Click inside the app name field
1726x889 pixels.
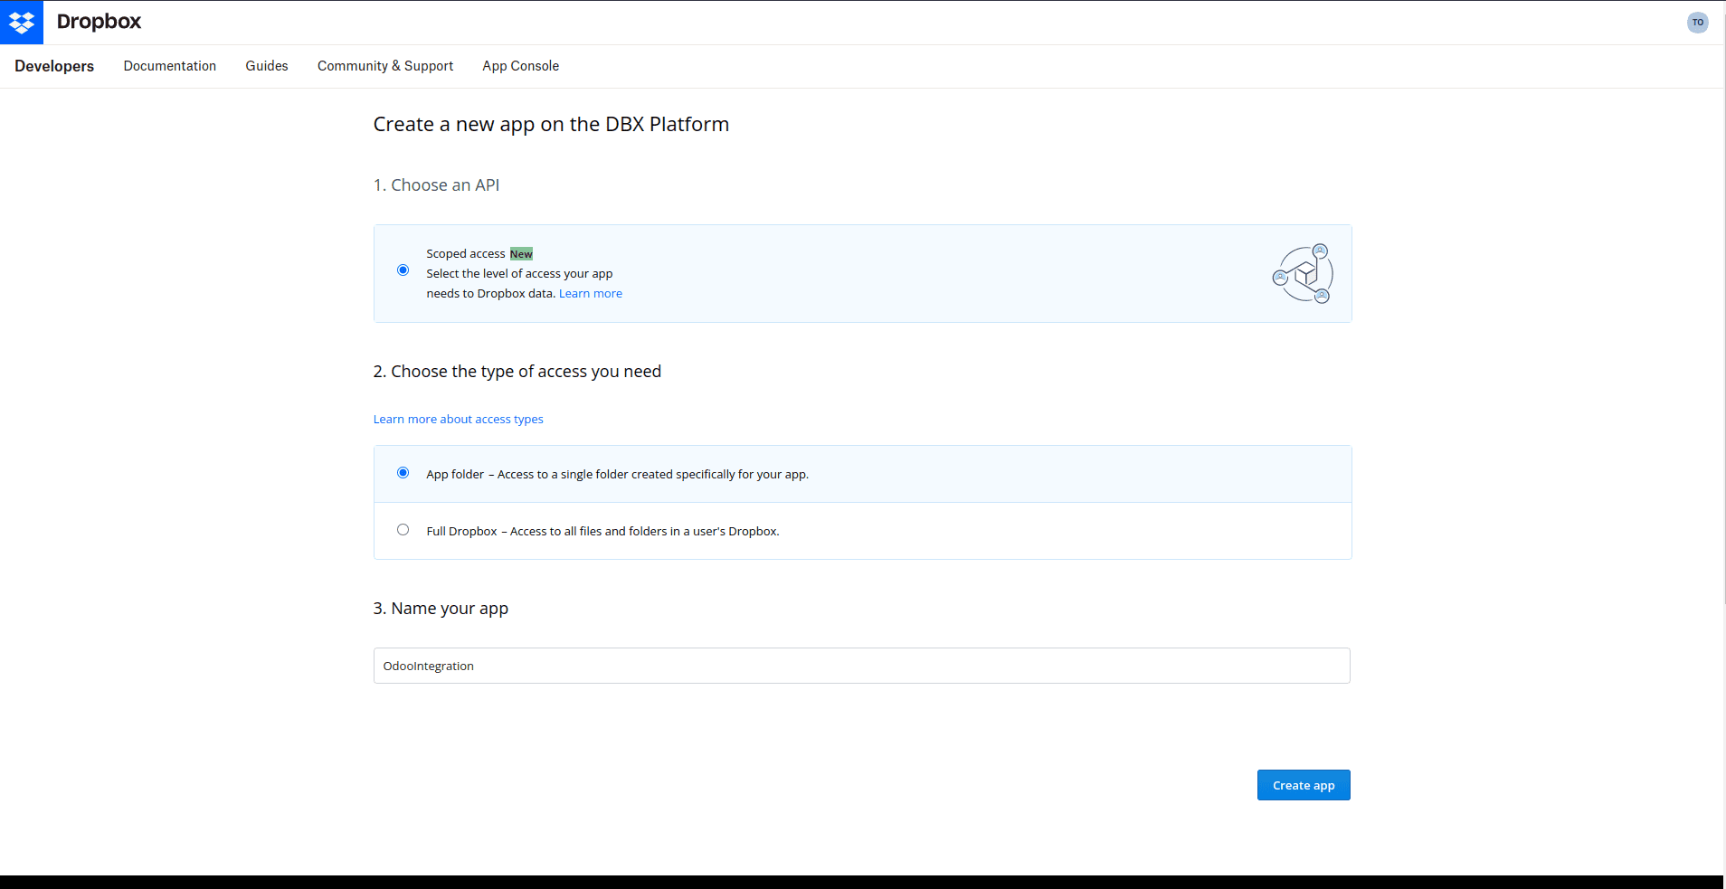[859, 665]
